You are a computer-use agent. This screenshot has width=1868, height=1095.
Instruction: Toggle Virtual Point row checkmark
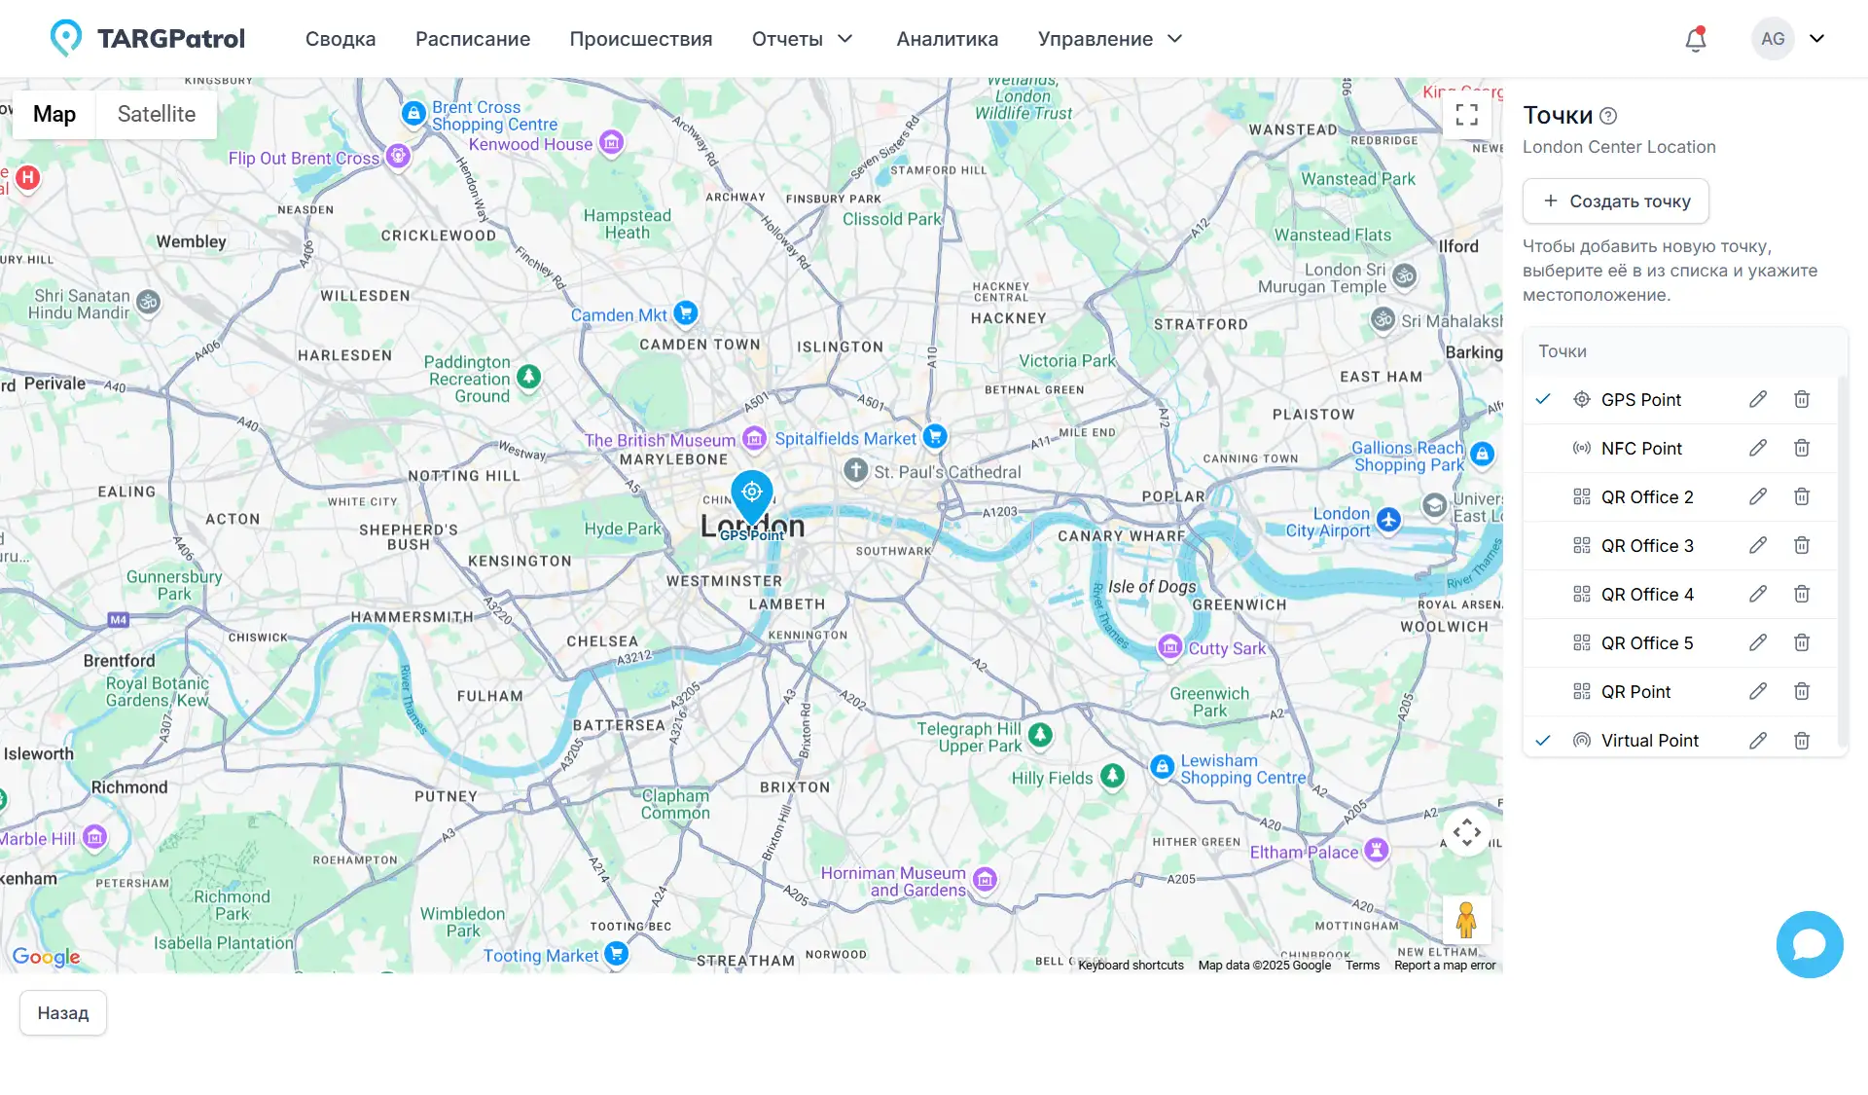click(x=1543, y=741)
